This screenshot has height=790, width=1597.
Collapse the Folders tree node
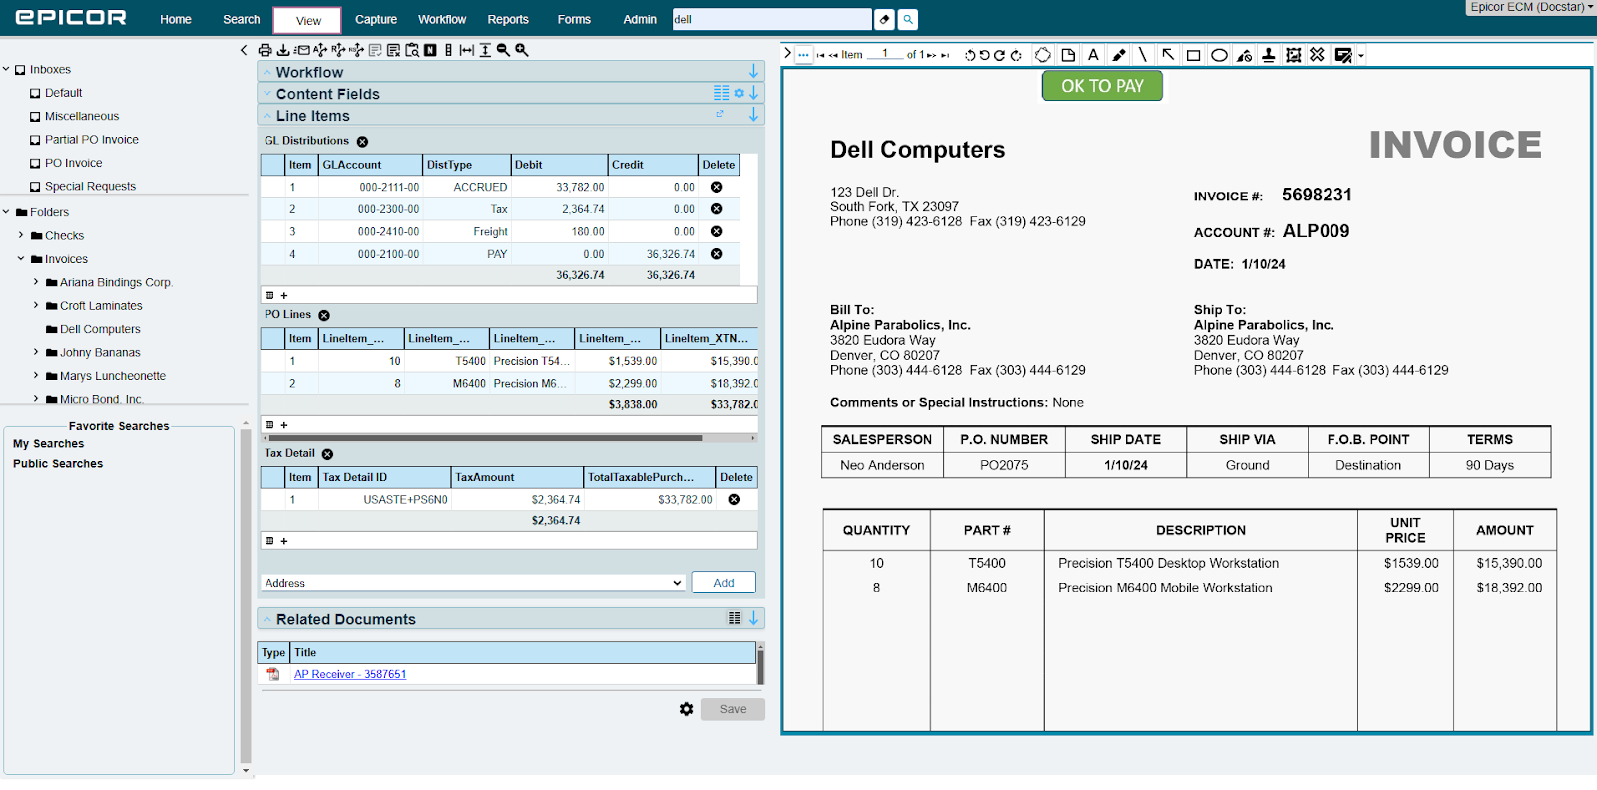pos(6,212)
